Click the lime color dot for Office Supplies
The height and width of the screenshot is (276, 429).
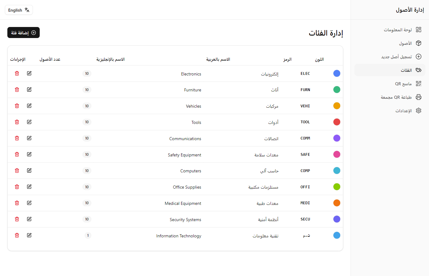pos(337,187)
